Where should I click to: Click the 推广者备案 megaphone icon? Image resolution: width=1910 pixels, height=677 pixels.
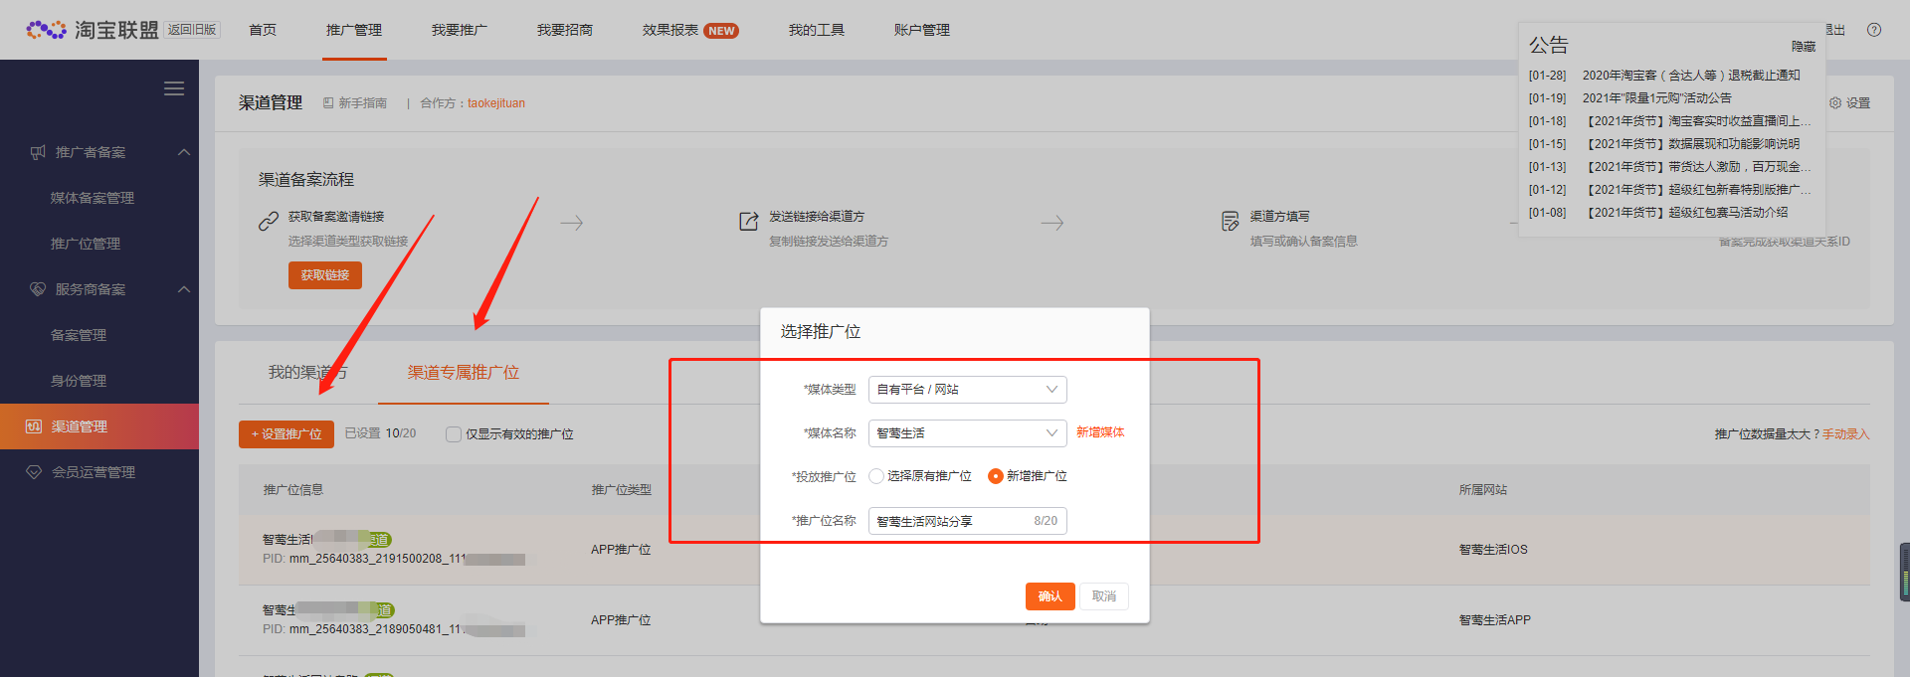(x=38, y=152)
